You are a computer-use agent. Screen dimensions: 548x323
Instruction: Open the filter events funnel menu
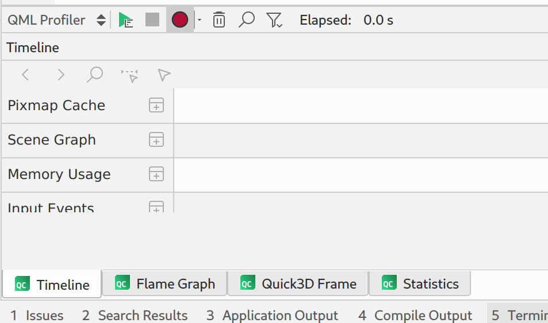click(274, 20)
